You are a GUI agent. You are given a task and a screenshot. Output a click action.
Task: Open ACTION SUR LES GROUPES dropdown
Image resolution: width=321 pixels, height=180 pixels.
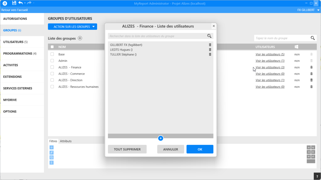pos(72,27)
